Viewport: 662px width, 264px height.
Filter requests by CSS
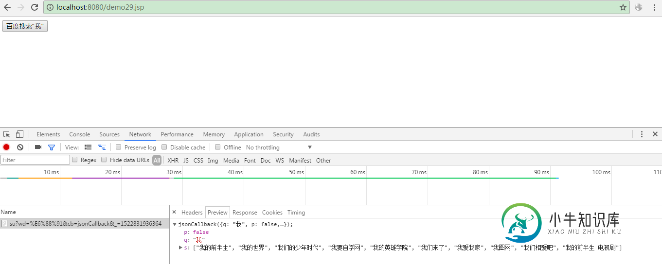pyautogui.click(x=198, y=160)
